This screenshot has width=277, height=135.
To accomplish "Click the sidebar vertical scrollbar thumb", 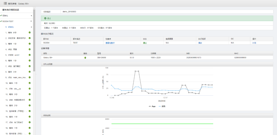I will coord(34,40).
